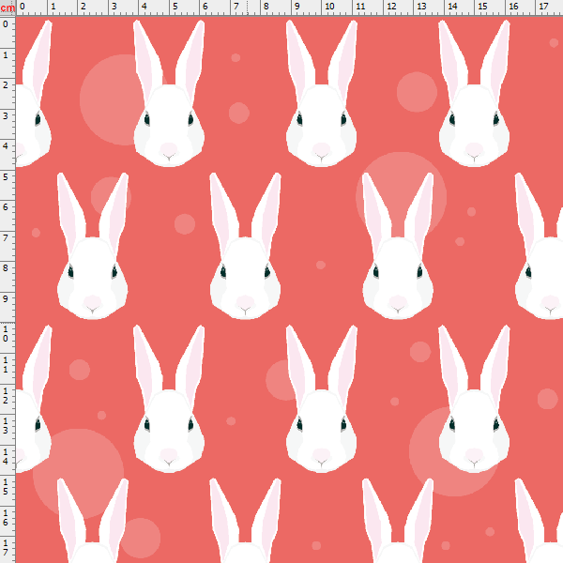This screenshot has width=563, height=563.
Task: Click the 17 mark on the horizontal ruler
Action: pos(543,7)
